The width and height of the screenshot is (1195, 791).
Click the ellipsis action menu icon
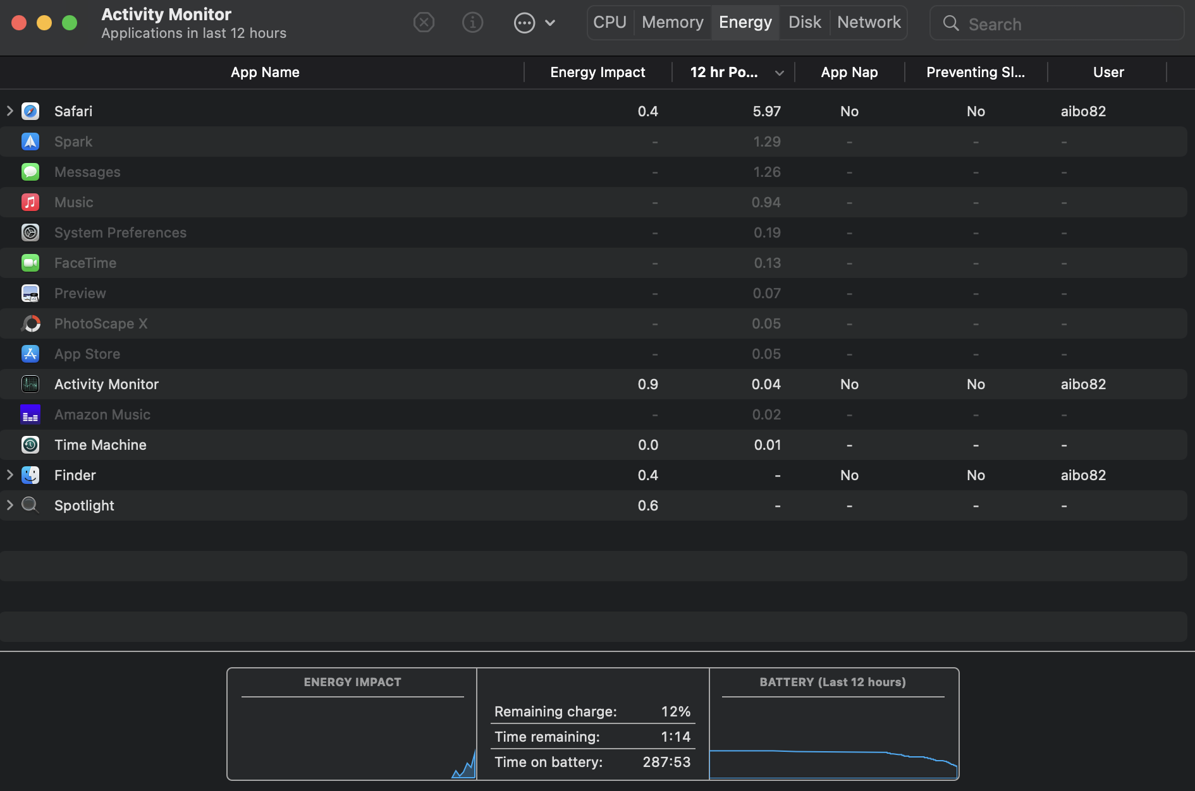click(x=524, y=23)
